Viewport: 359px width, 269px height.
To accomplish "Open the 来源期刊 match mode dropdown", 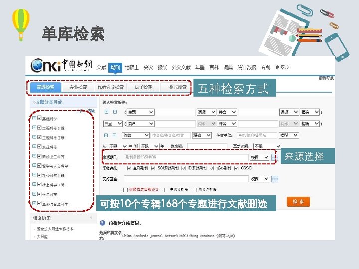I will 259,157.
